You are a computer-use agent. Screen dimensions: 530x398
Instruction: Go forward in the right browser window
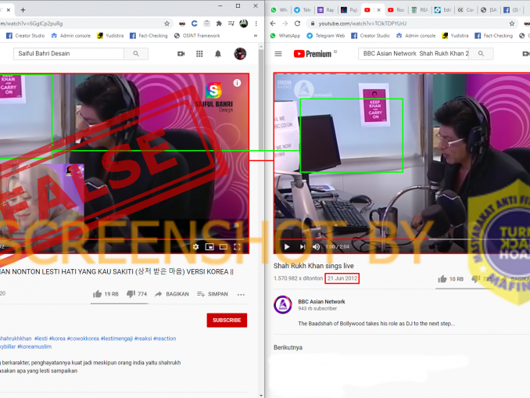click(285, 23)
